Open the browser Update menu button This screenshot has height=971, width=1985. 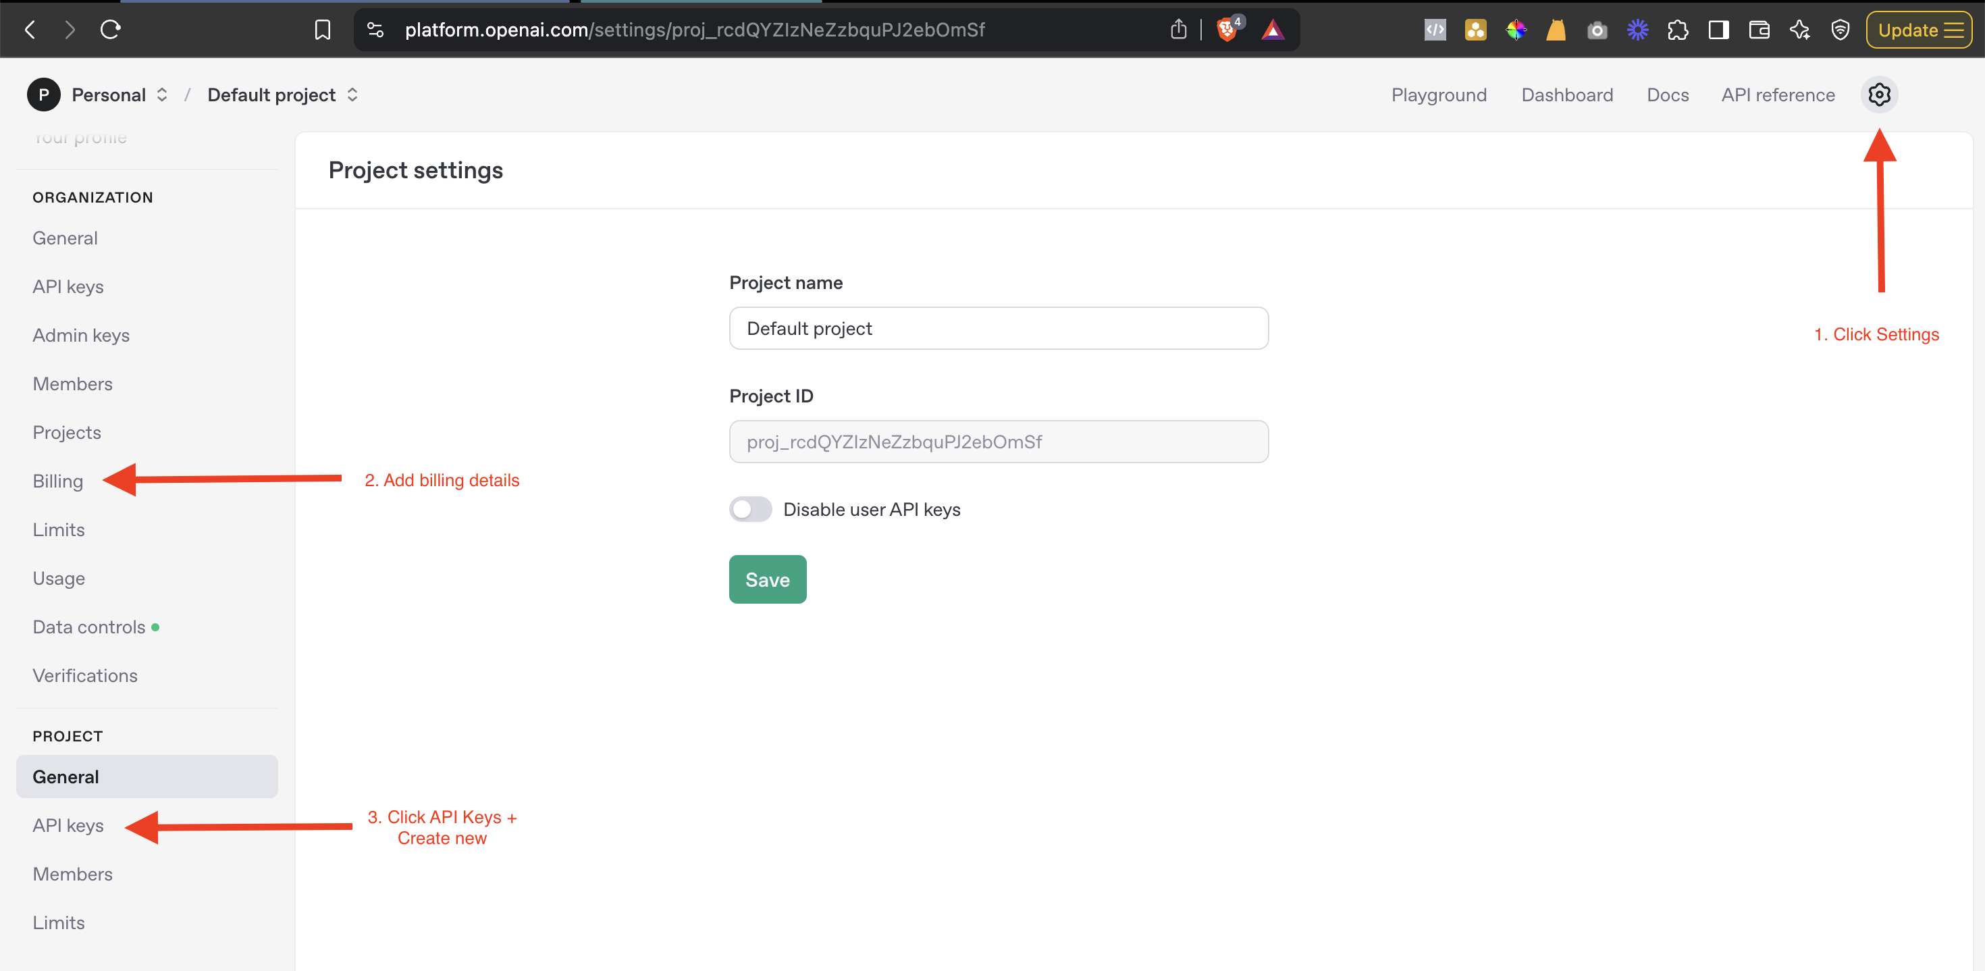tap(1918, 30)
